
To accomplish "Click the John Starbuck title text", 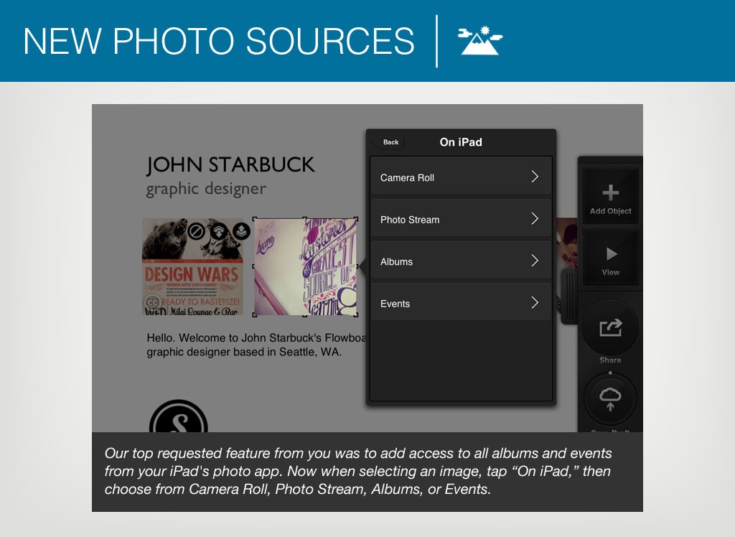I will click(230, 164).
